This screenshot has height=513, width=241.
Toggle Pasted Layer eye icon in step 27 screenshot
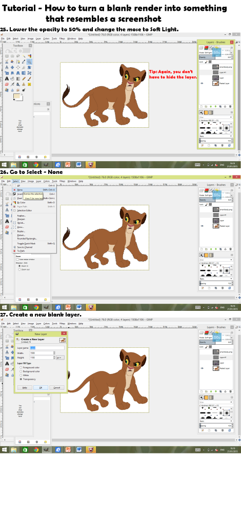click(x=202, y=368)
